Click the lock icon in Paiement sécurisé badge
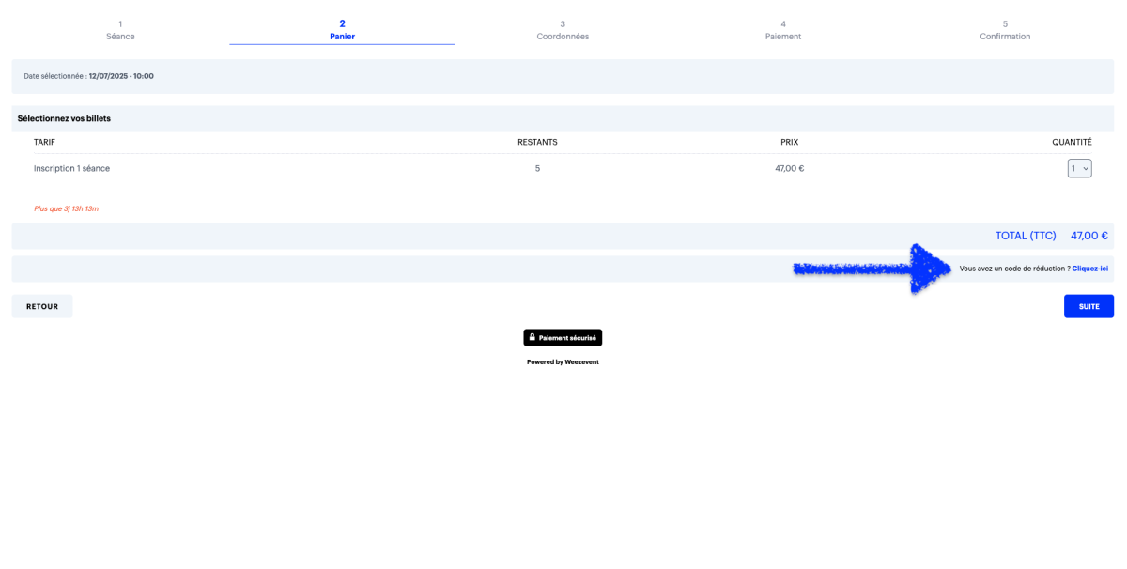 point(533,337)
